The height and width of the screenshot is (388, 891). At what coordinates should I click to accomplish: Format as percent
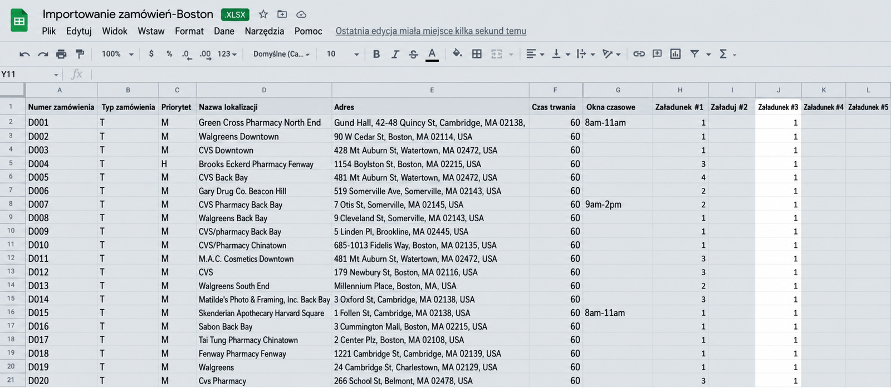pos(169,54)
